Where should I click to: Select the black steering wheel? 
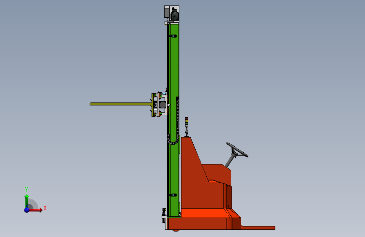coord(237,150)
